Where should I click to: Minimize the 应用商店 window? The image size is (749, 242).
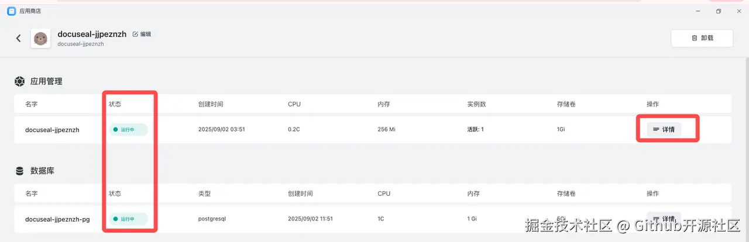[699, 11]
